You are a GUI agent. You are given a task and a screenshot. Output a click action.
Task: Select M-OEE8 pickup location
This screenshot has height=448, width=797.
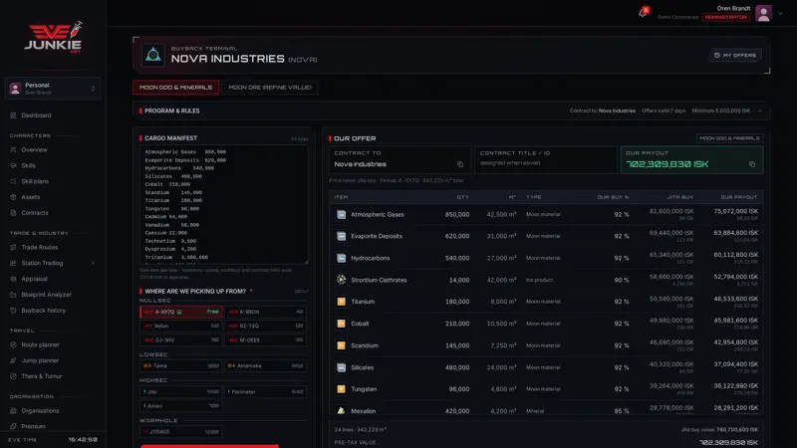pyautogui.click(x=265, y=340)
